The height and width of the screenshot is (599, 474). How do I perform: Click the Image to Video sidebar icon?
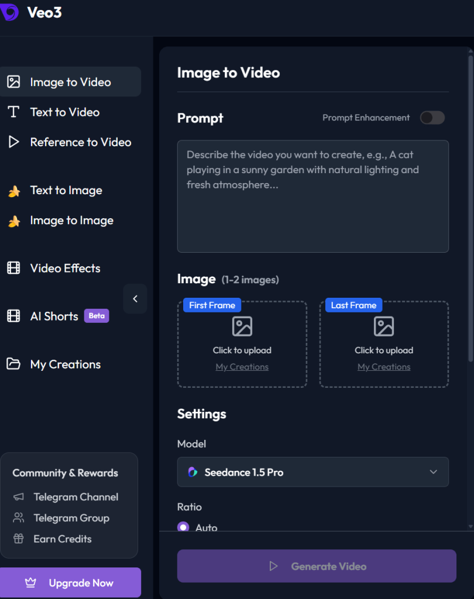[x=13, y=82]
